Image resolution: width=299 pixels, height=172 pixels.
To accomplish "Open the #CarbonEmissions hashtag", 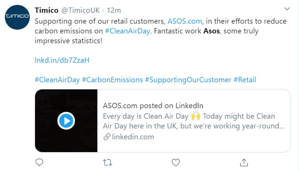I will click(x=112, y=80).
